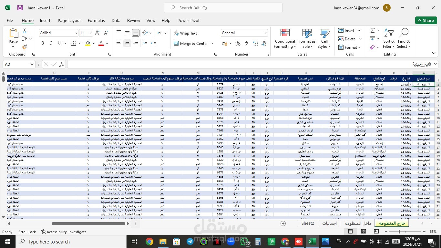Click the Cut scissors icon
The height and width of the screenshot is (248, 441).
pyautogui.click(x=25, y=31)
